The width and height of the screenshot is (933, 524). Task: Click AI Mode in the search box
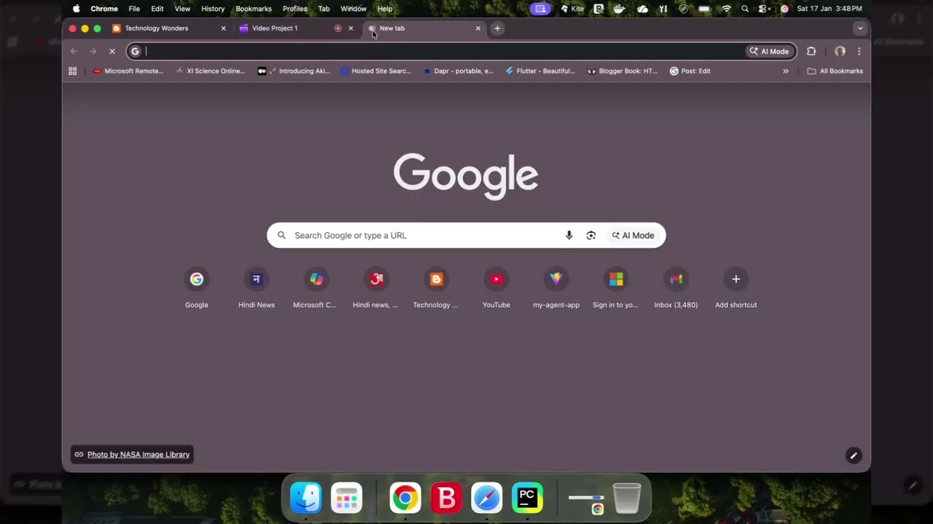coord(633,235)
